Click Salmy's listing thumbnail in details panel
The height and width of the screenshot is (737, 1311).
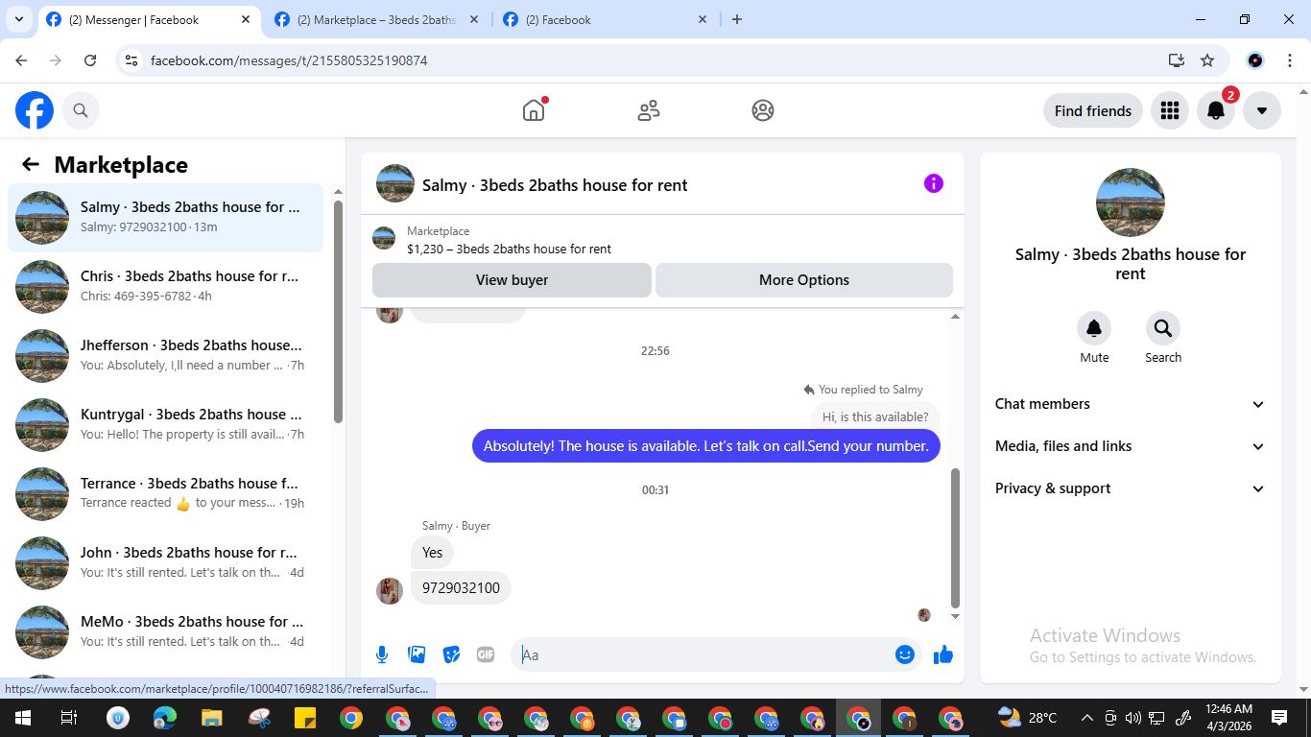pyautogui.click(x=1131, y=202)
